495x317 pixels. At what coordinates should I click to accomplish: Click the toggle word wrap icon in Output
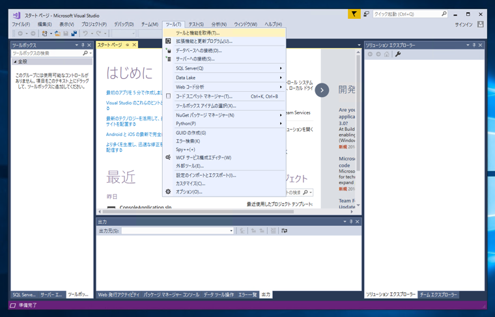(x=285, y=231)
